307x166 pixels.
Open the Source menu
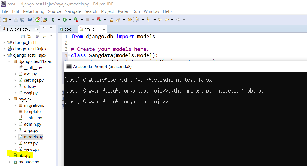coord(54,11)
